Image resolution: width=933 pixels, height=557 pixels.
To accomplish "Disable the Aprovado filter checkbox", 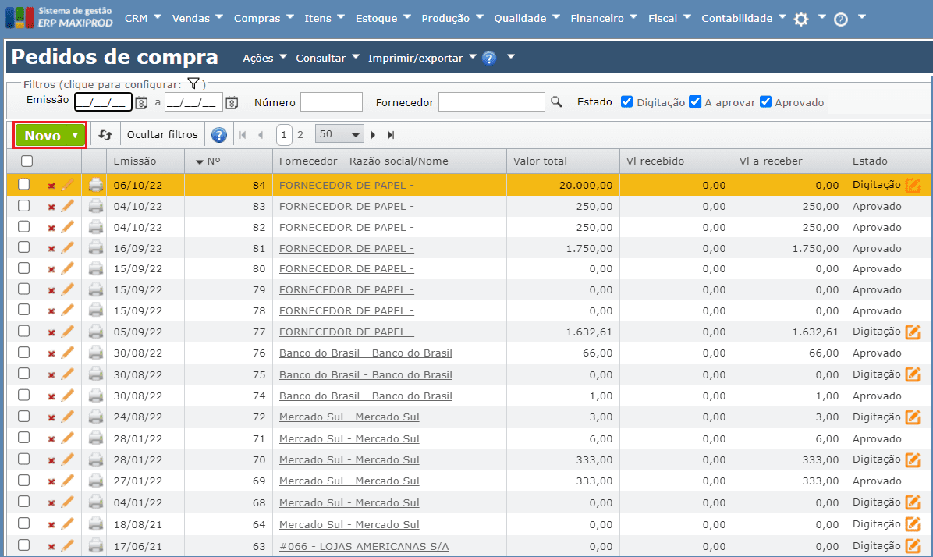I will [765, 101].
